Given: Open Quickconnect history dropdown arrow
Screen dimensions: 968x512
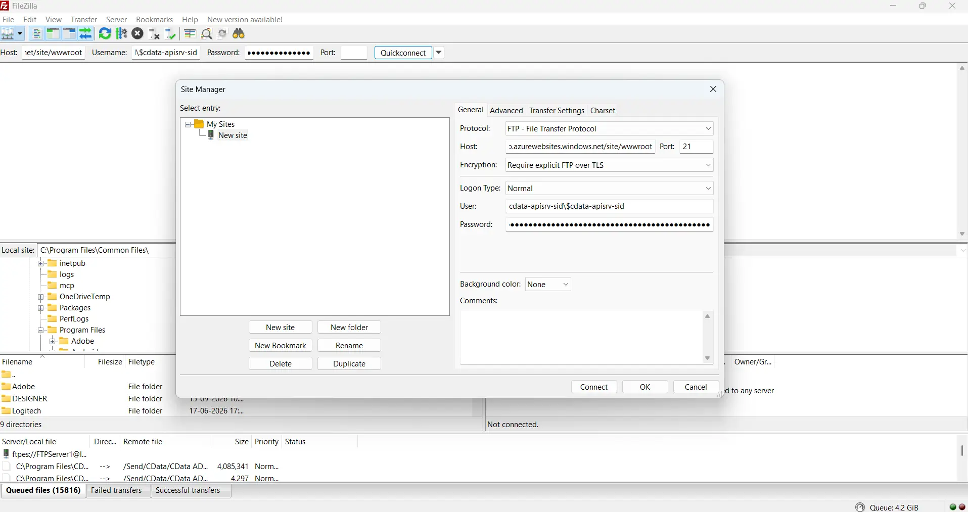Looking at the screenshot, I should (x=439, y=53).
